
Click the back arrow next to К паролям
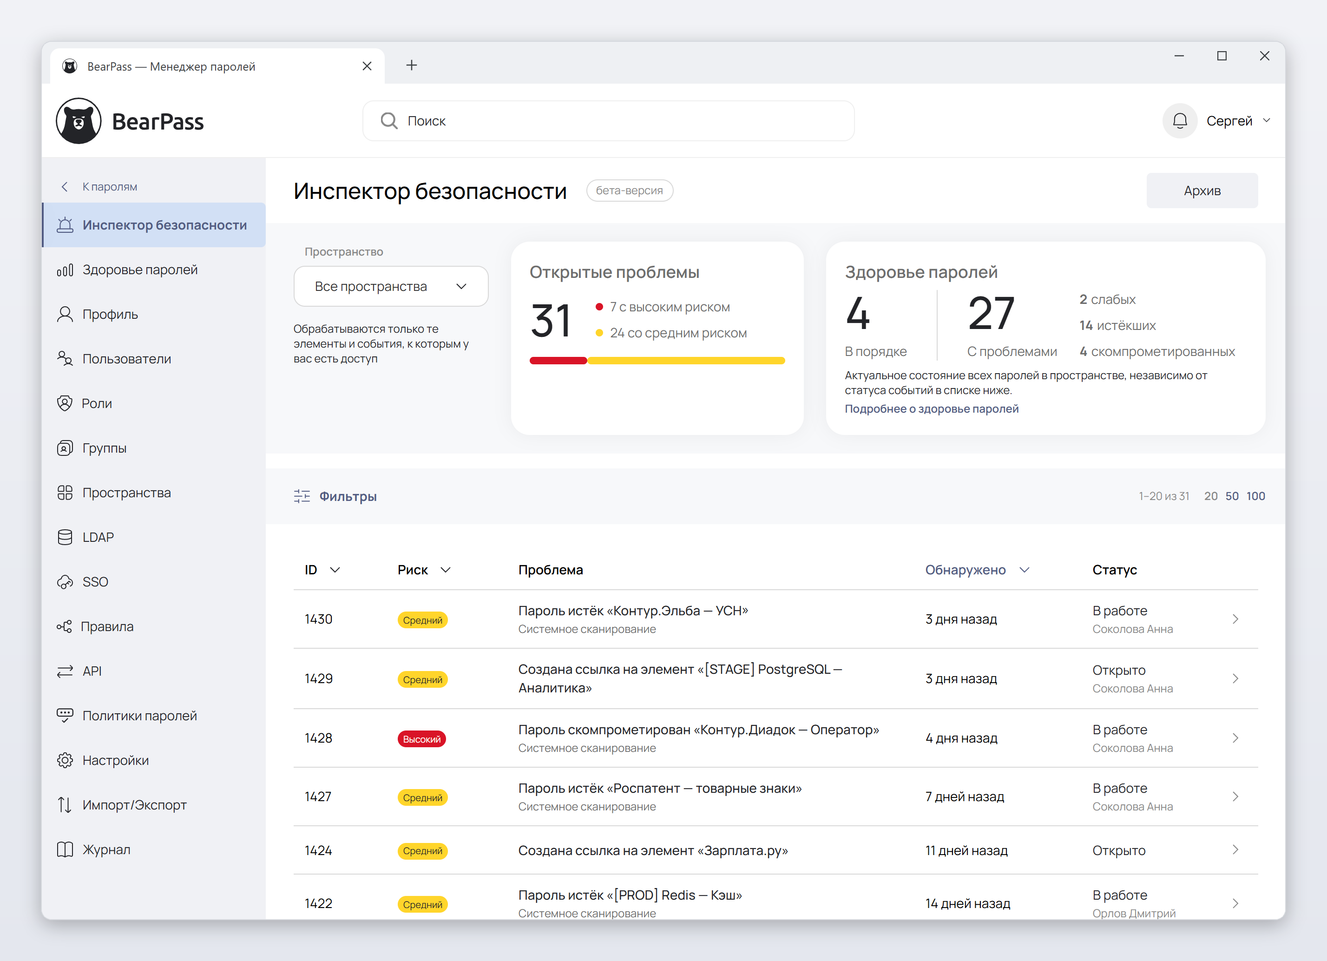tap(65, 187)
